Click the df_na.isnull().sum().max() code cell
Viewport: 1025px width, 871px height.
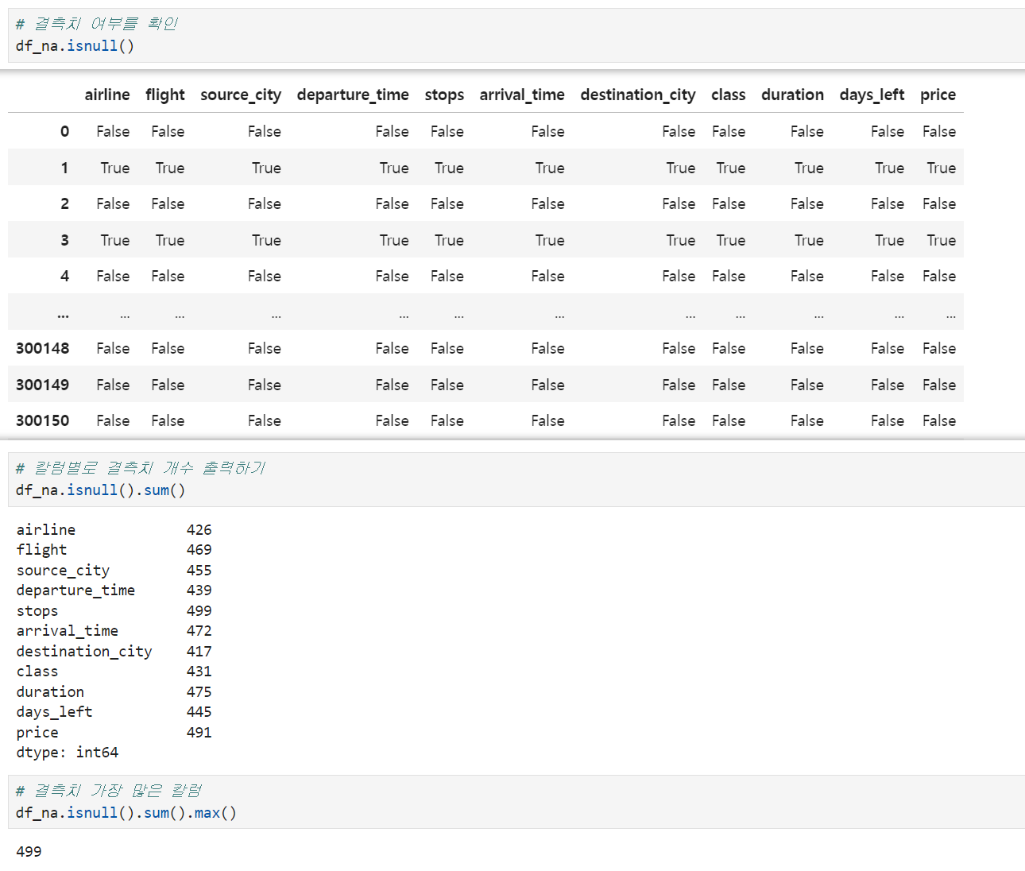(516, 802)
